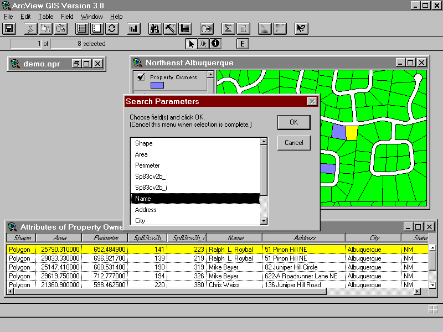Viewport: 443px width, 332px height.
Task: Select Sp83cv2b_ in the field list
Action: (x=195, y=177)
